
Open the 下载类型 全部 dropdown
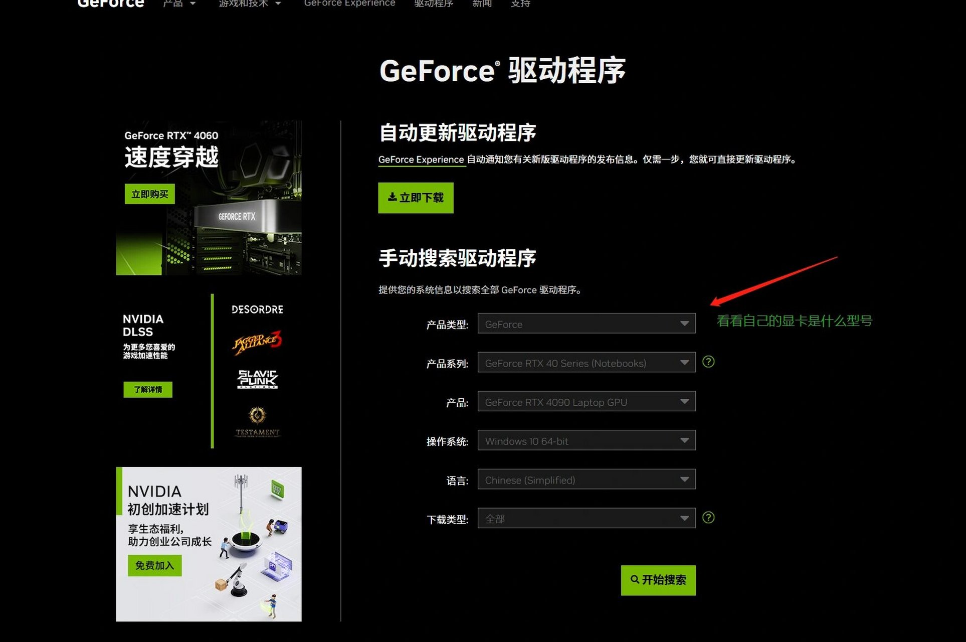coord(587,518)
